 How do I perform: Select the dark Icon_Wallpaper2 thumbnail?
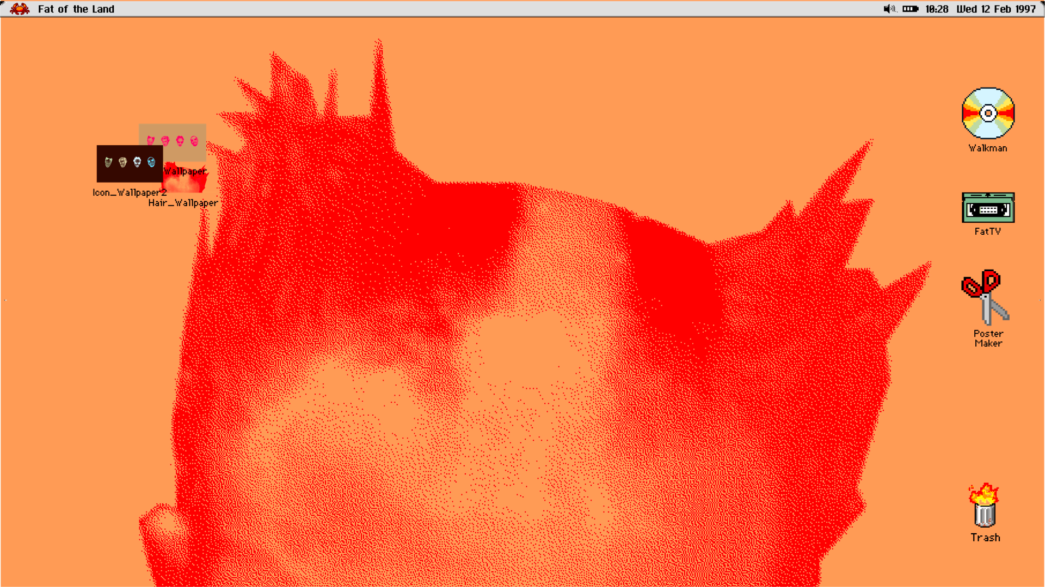coord(130,163)
